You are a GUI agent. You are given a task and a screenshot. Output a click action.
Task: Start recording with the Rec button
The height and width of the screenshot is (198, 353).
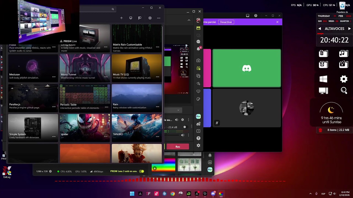pos(178,147)
